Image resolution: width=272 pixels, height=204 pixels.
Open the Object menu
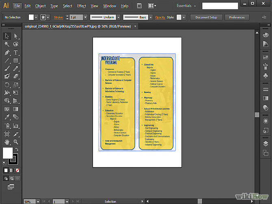(x=40, y=6)
